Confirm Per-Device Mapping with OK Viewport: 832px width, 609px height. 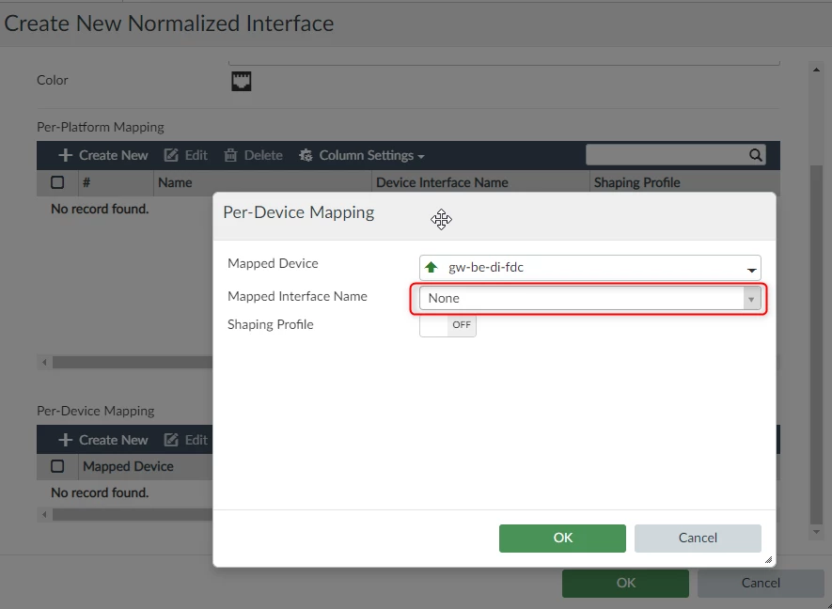(562, 538)
